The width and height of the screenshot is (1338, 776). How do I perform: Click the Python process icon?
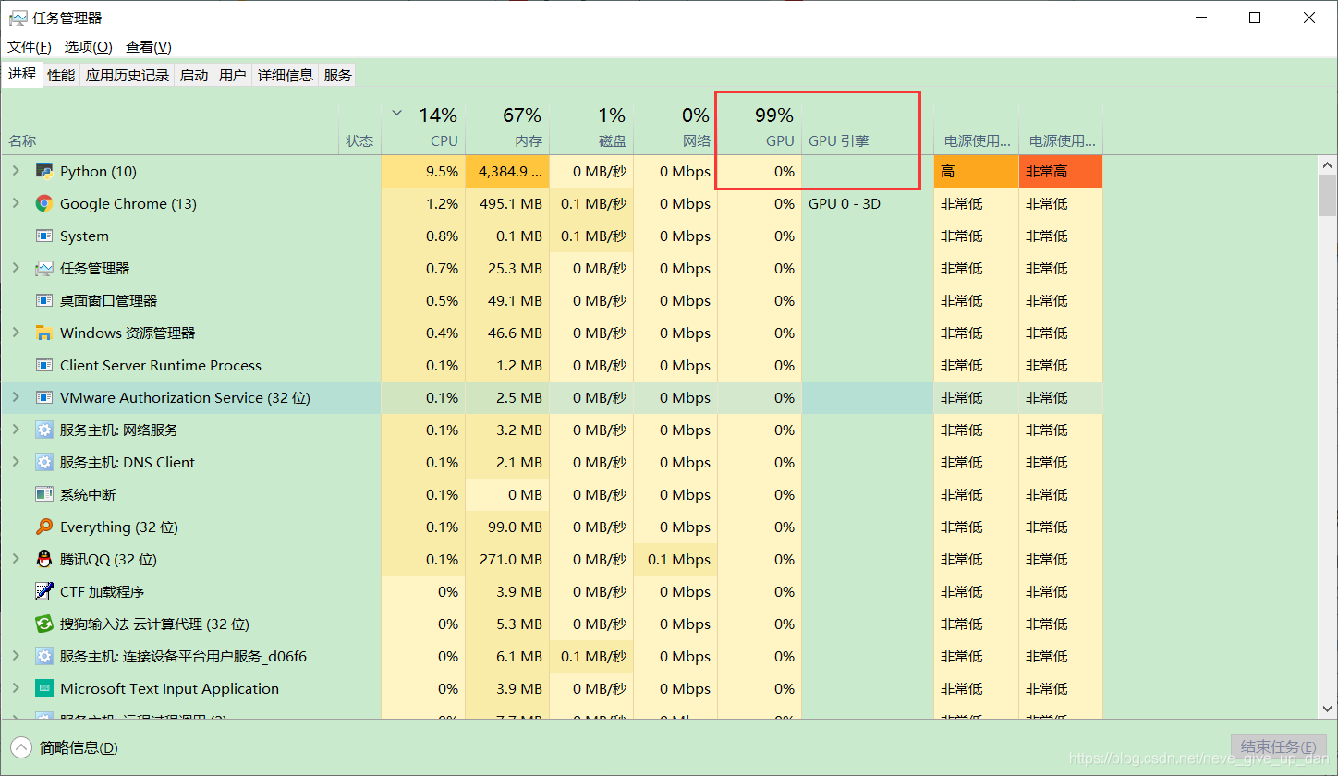click(x=43, y=171)
